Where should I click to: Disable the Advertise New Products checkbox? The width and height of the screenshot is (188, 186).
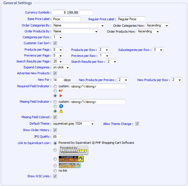55,73
